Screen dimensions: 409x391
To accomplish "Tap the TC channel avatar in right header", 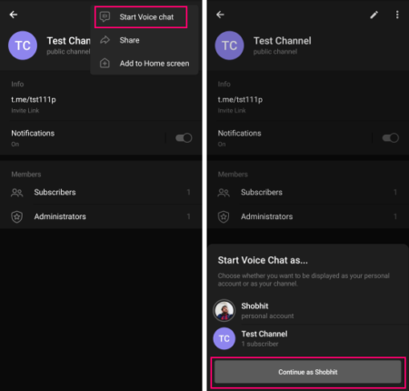I will [x=229, y=45].
